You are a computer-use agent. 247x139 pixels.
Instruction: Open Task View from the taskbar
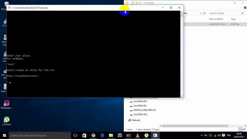point(75,136)
